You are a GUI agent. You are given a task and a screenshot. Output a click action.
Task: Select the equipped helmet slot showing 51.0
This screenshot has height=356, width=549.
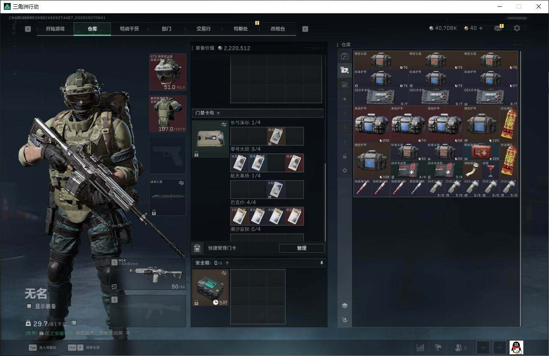coord(167,72)
